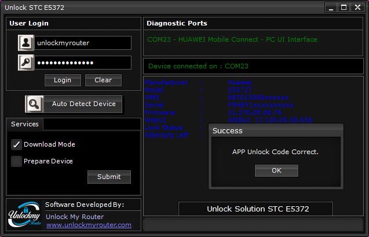
Task: Click the Manufacturer row in device info
Action: 198,82
